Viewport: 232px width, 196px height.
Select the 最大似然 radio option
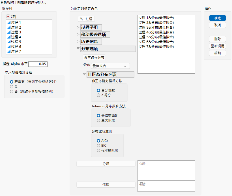(x=98, y=120)
